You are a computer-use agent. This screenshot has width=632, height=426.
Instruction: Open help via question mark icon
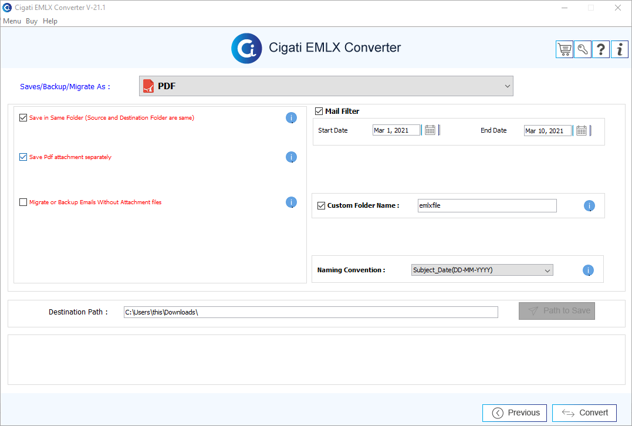click(600, 49)
